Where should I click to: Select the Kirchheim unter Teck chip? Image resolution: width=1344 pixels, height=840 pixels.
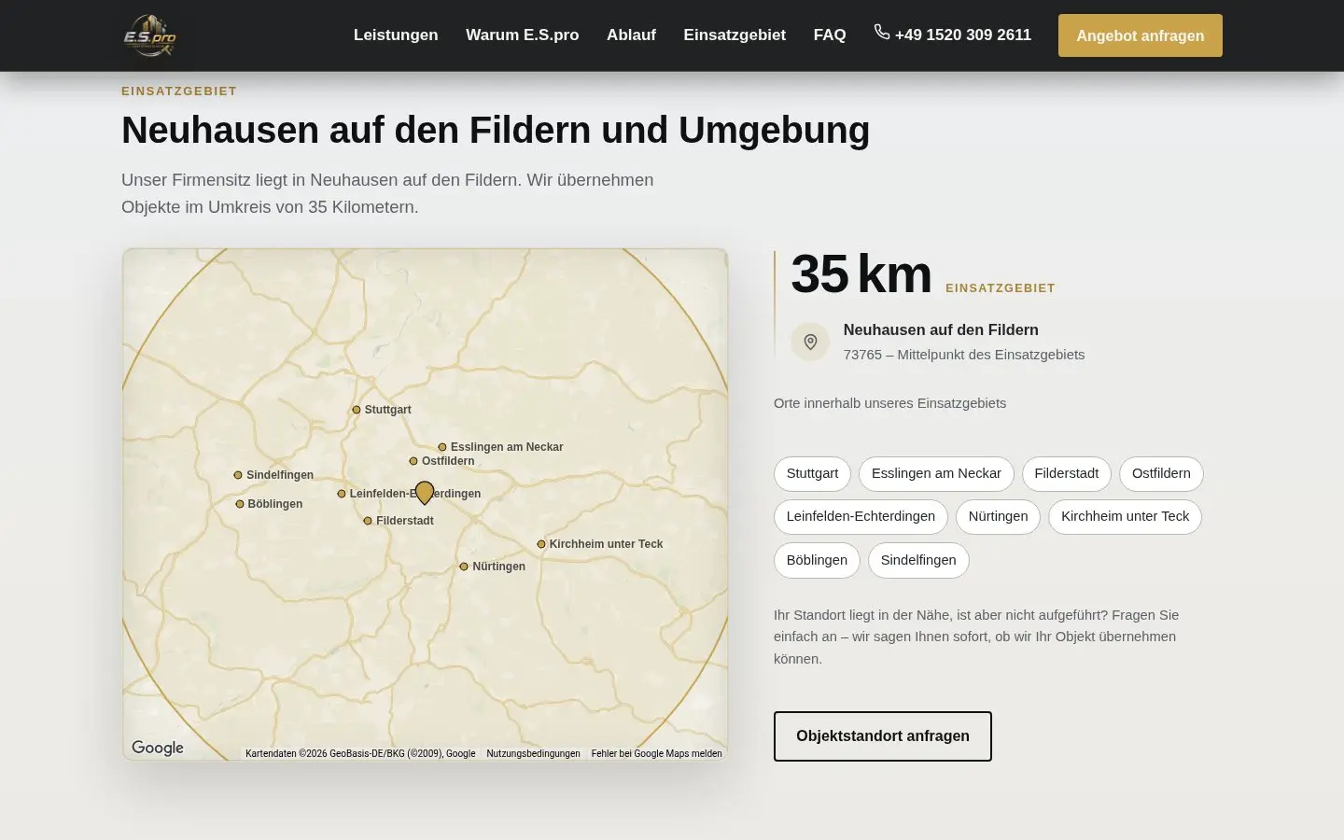tap(1125, 516)
